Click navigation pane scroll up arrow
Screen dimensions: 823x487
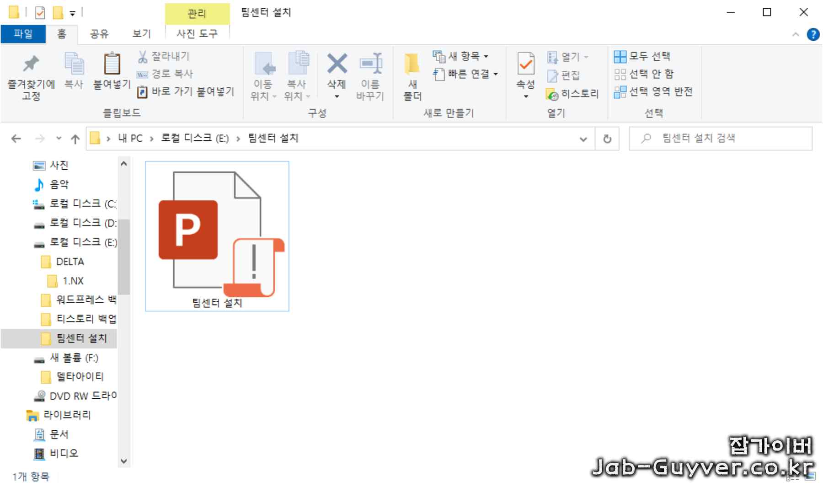(x=124, y=164)
